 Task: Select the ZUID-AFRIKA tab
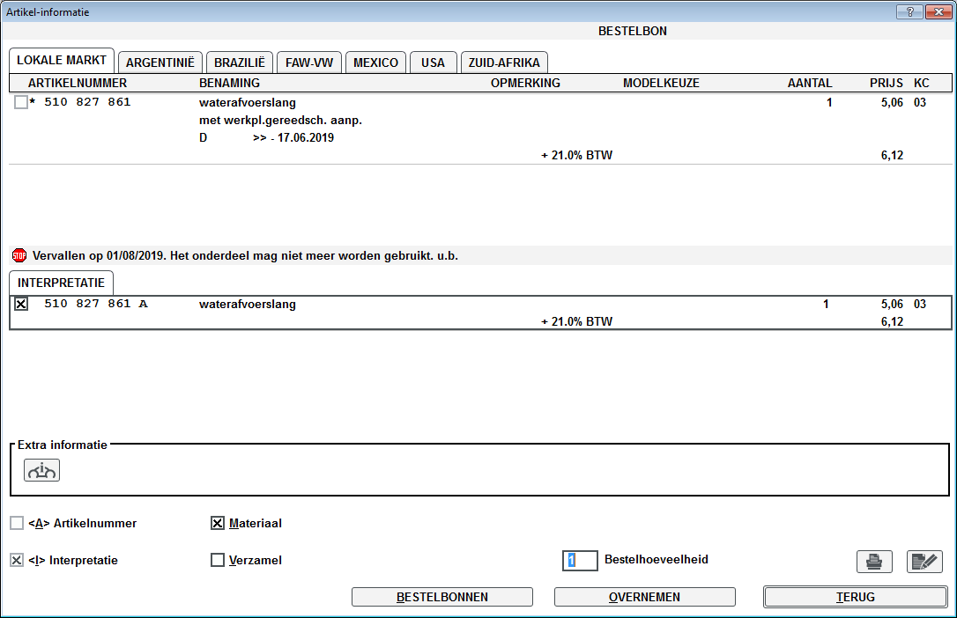(x=505, y=63)
